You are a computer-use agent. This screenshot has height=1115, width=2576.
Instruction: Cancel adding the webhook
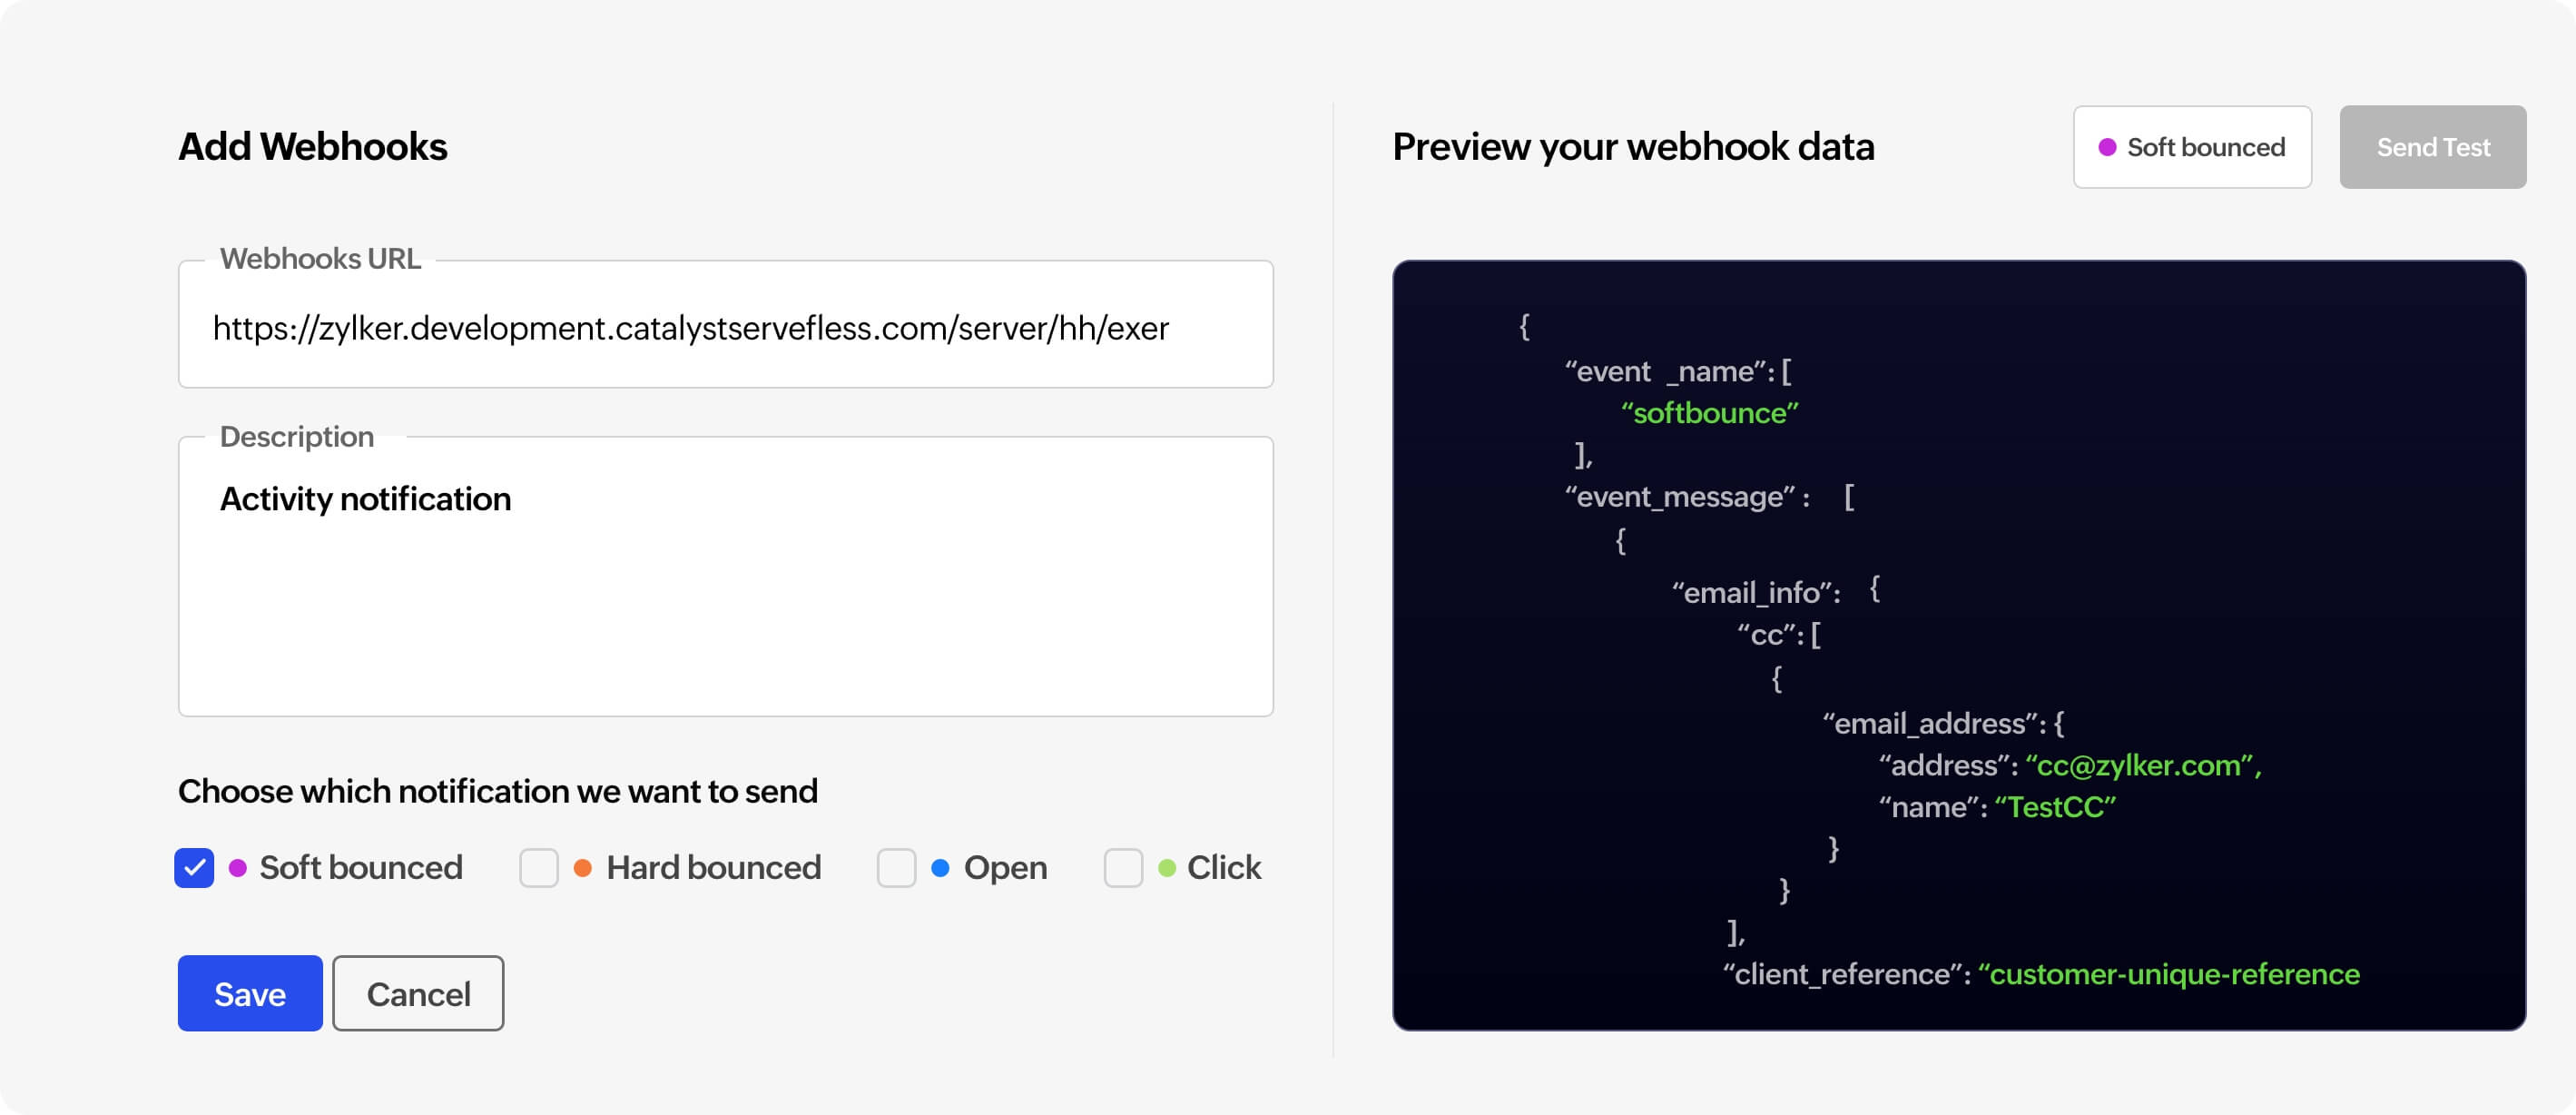click(418, 993)
